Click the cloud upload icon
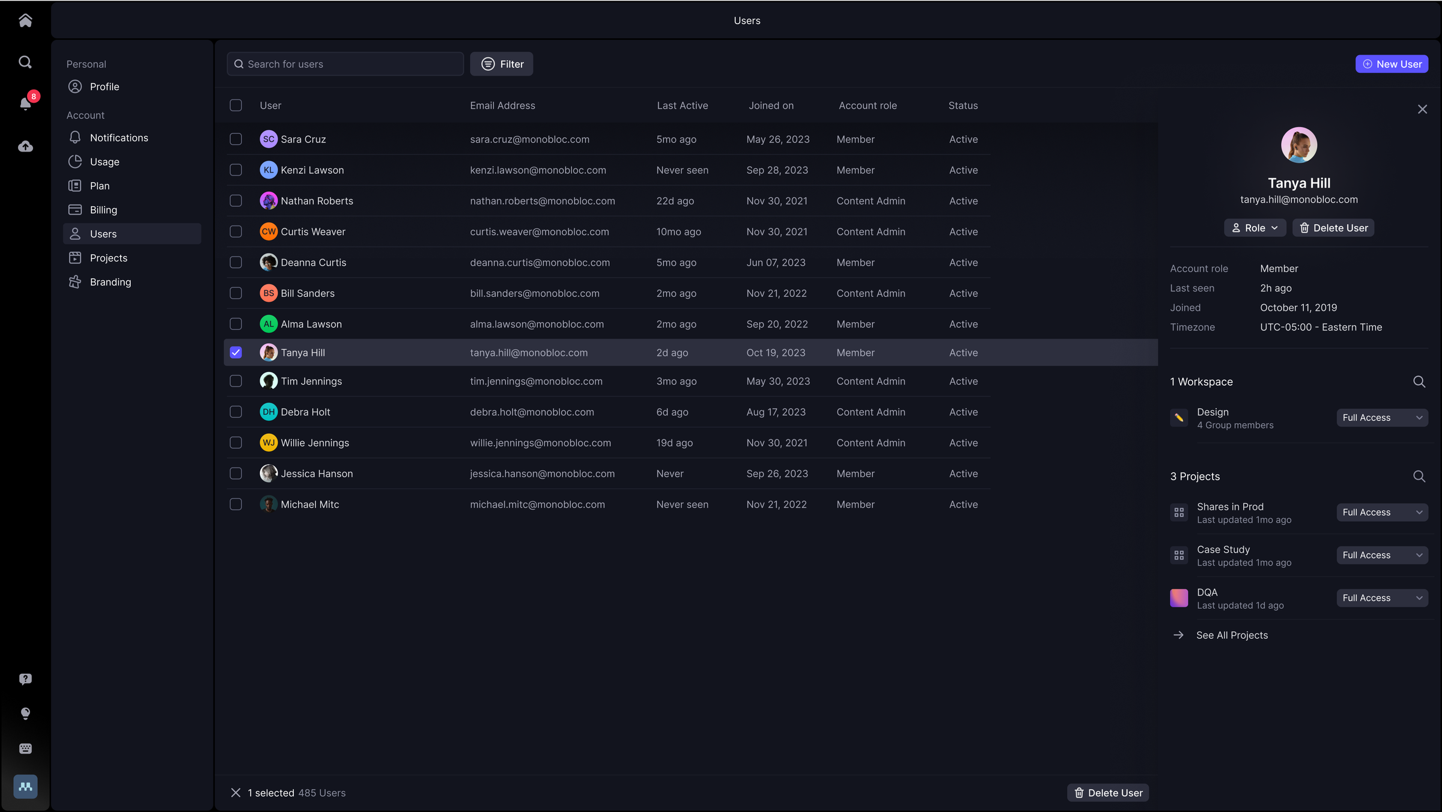Viewport: 1442px width, 812px height. [x=25, y=146]
